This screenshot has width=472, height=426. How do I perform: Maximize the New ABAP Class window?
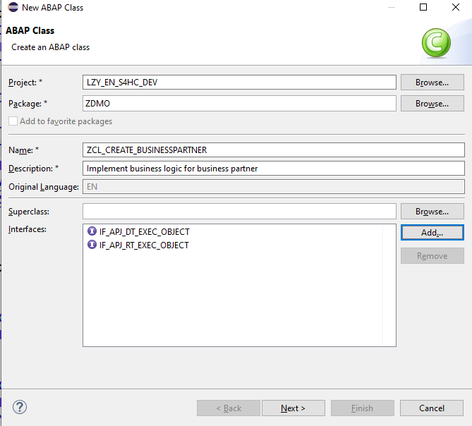(x=423, y=7)
